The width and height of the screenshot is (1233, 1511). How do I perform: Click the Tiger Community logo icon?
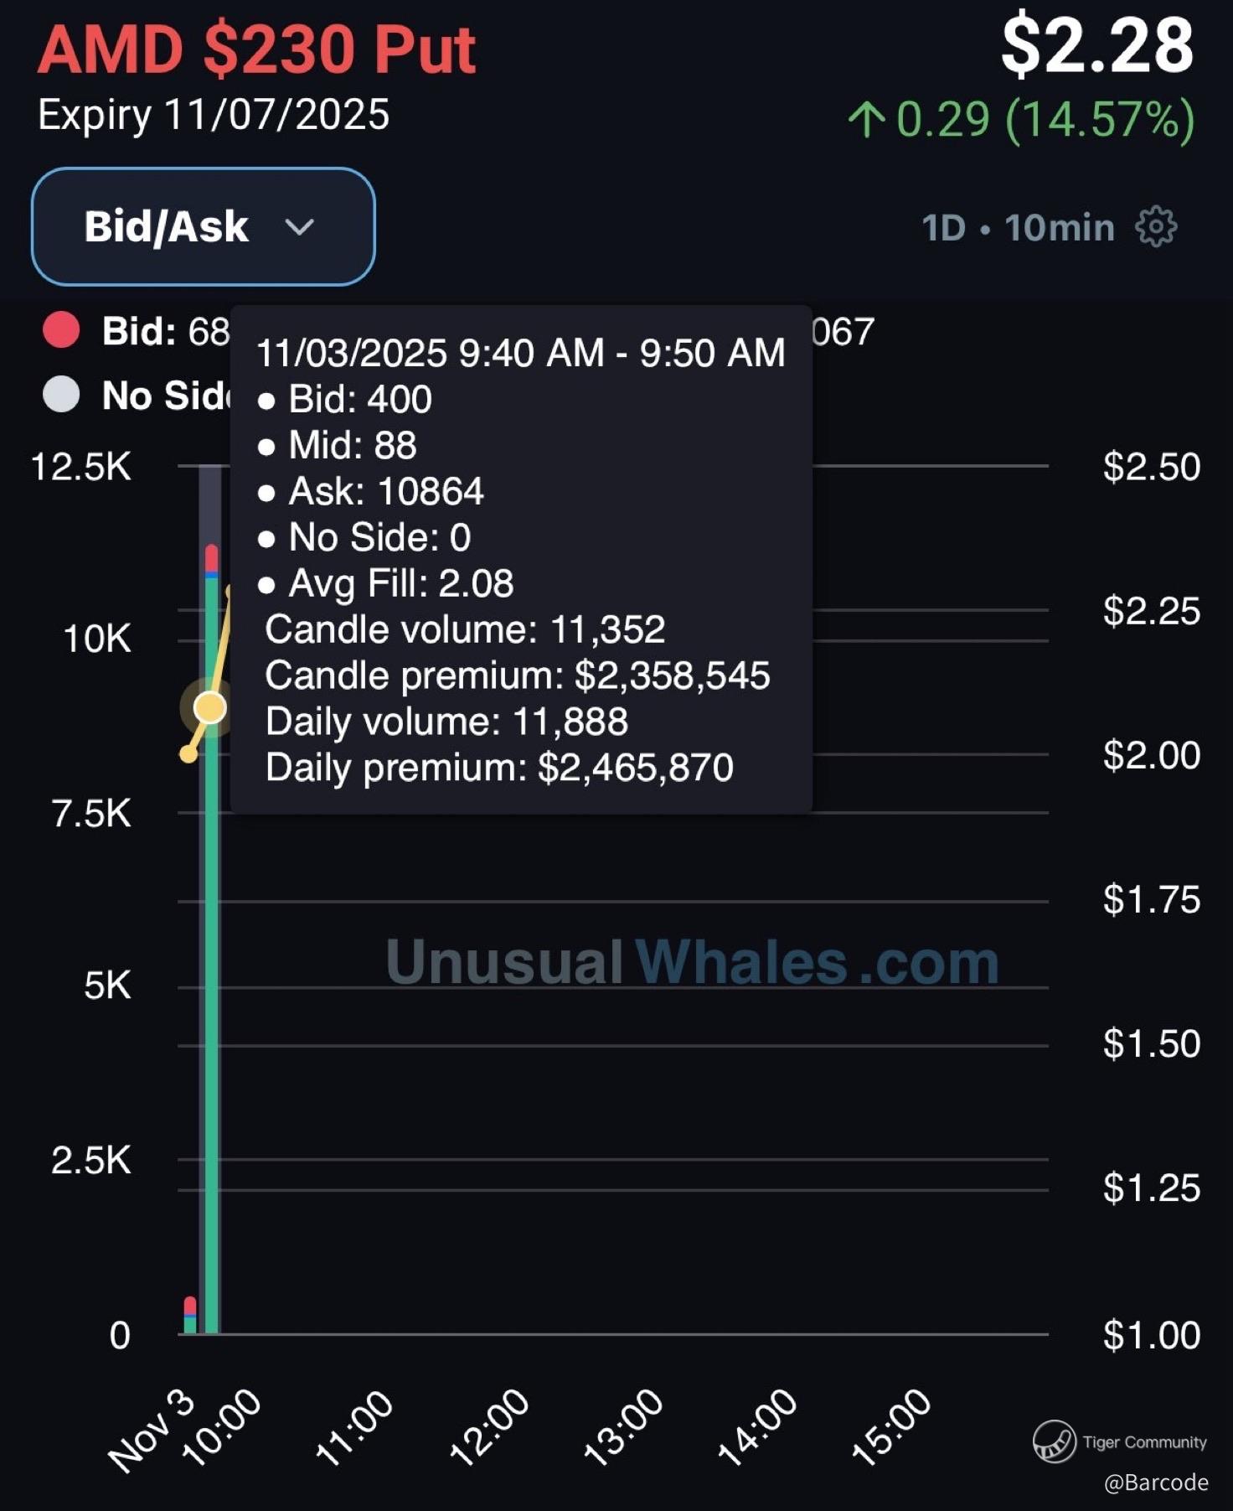pos(1054,1441)
